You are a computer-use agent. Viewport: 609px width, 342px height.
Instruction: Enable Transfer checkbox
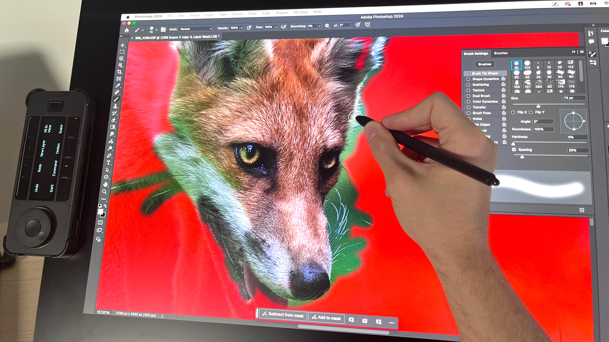(x=469, y=107)
